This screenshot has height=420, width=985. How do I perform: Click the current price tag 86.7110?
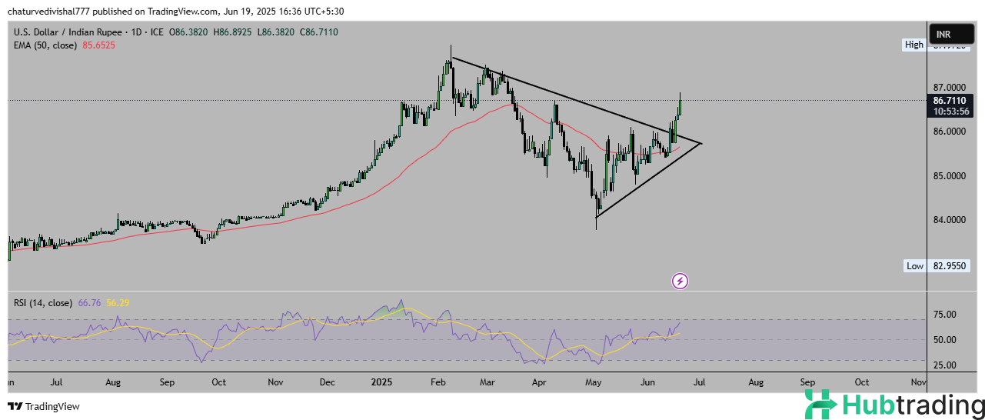tap(950, 101)
